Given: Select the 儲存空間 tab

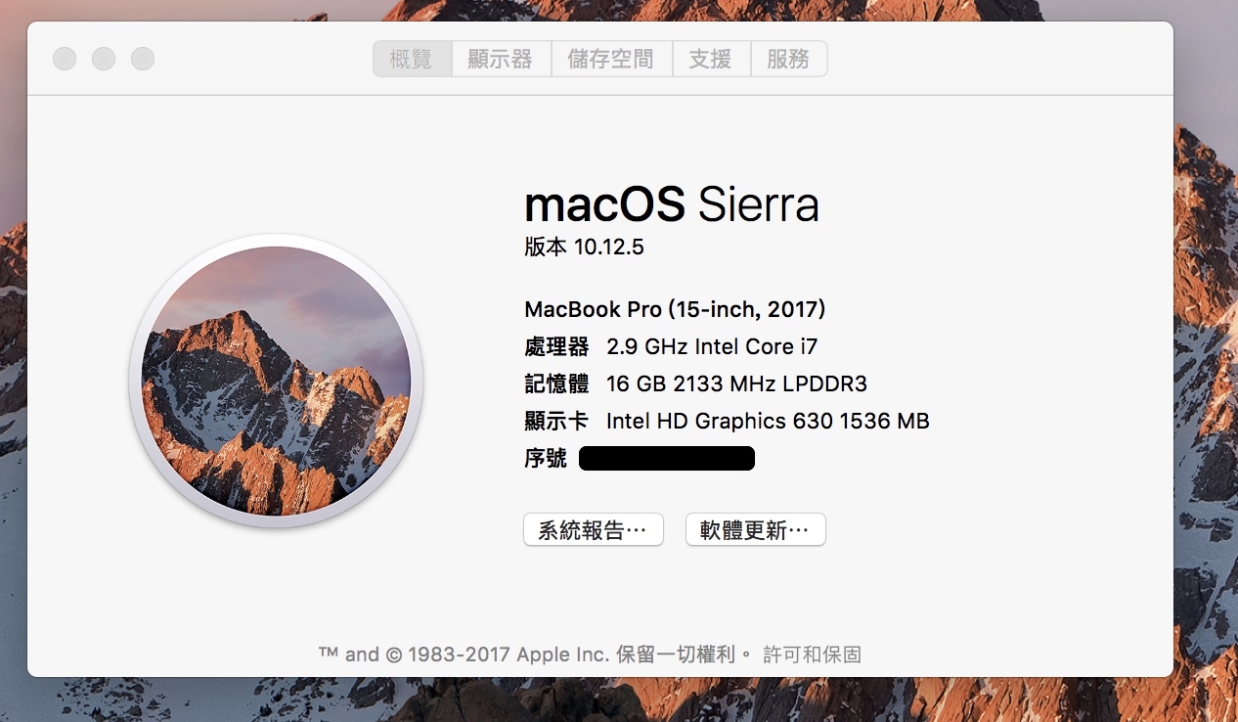Looking at the screenshot, I should click(x=611, y=59).
